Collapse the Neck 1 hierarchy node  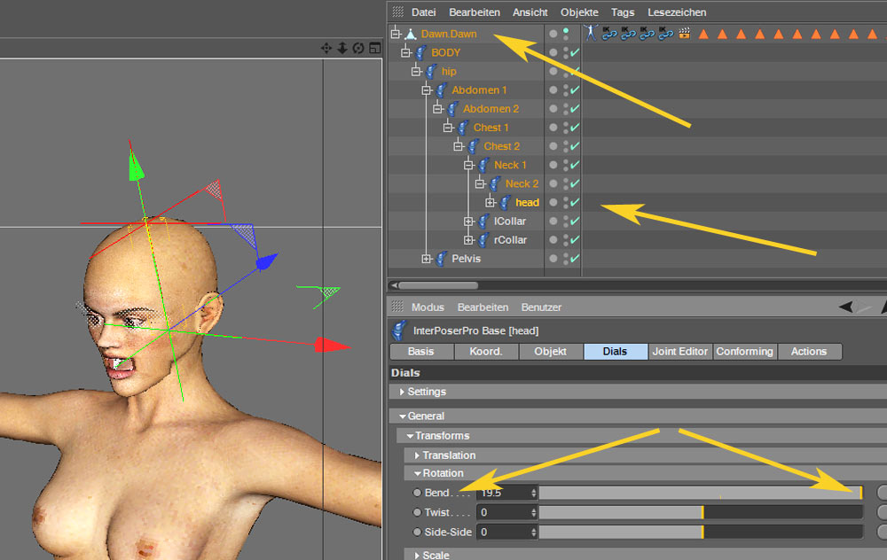[468, 166]
